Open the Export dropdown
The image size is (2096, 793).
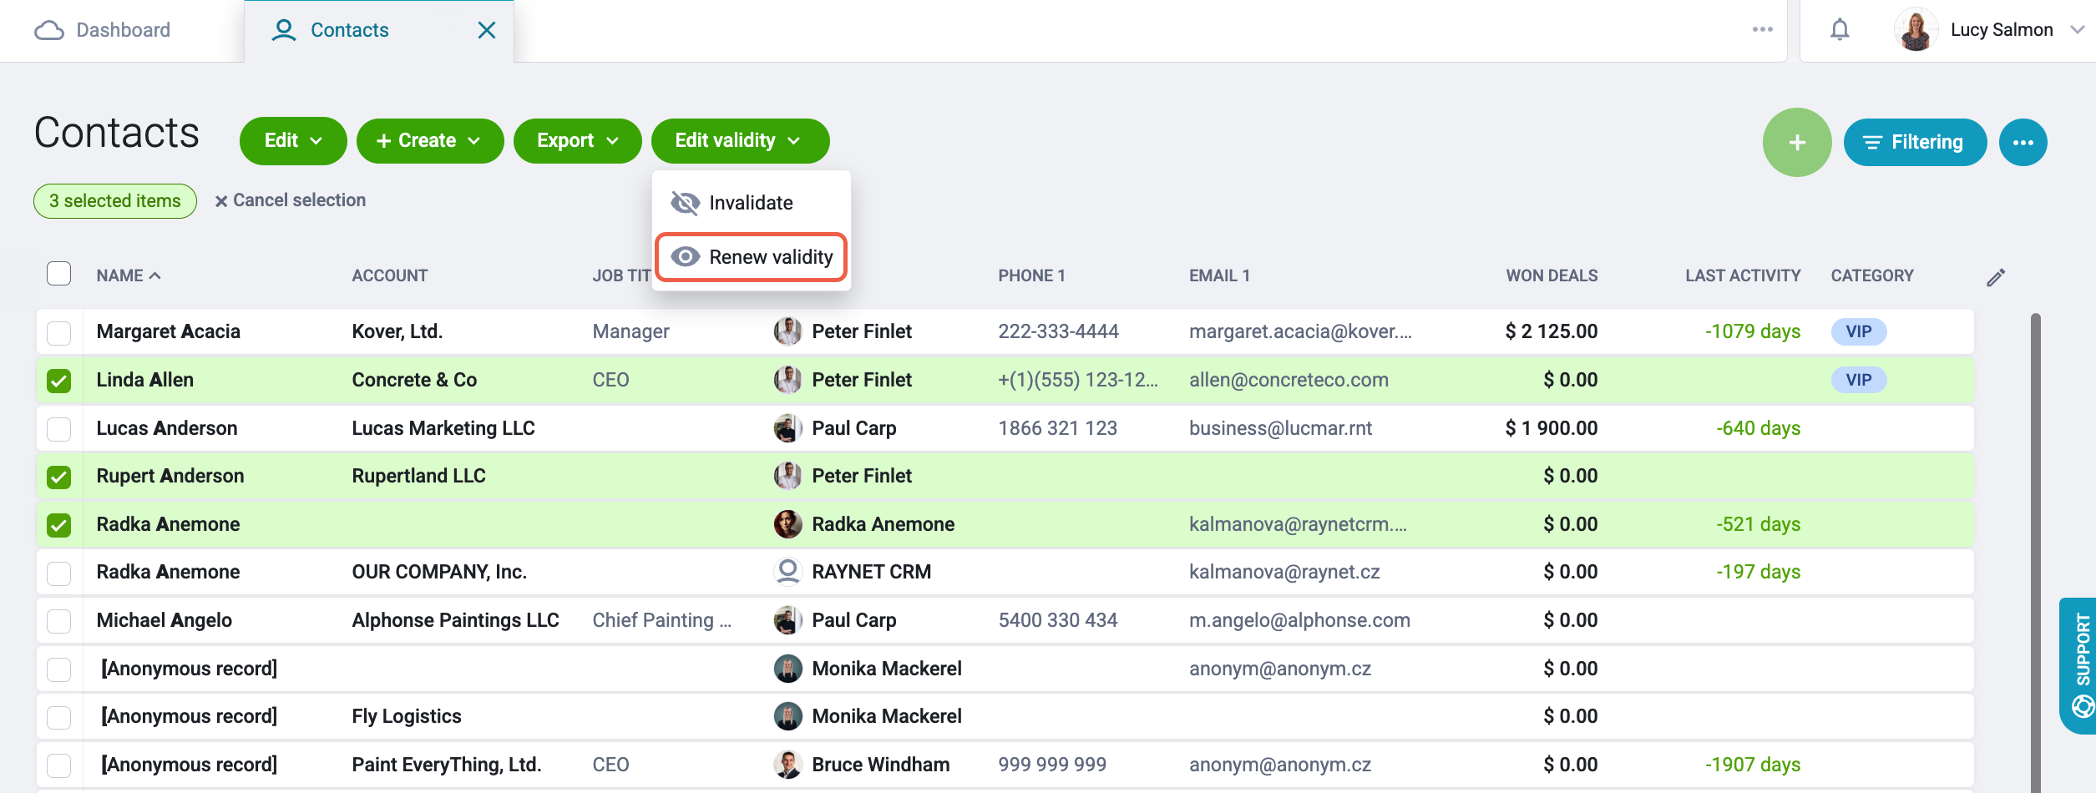click(578, 140)
